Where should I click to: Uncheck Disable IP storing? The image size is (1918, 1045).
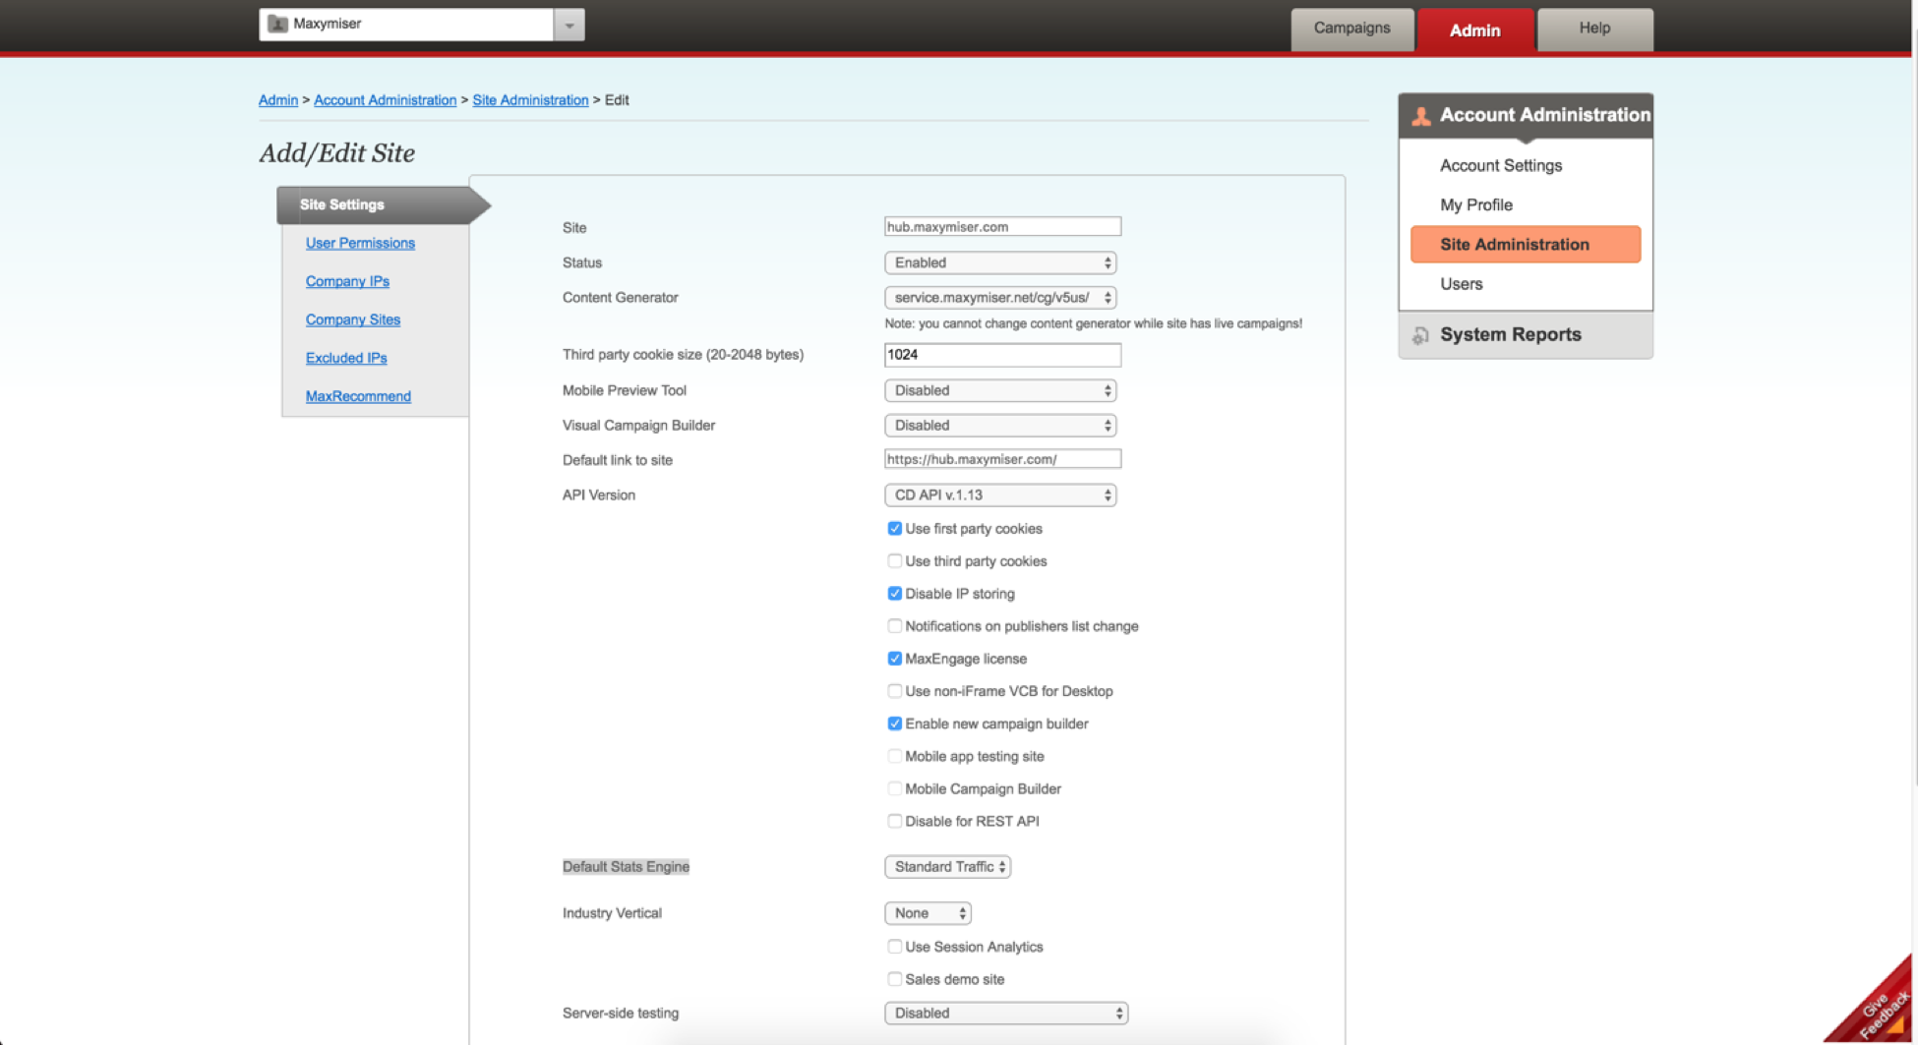click(894, 594)
